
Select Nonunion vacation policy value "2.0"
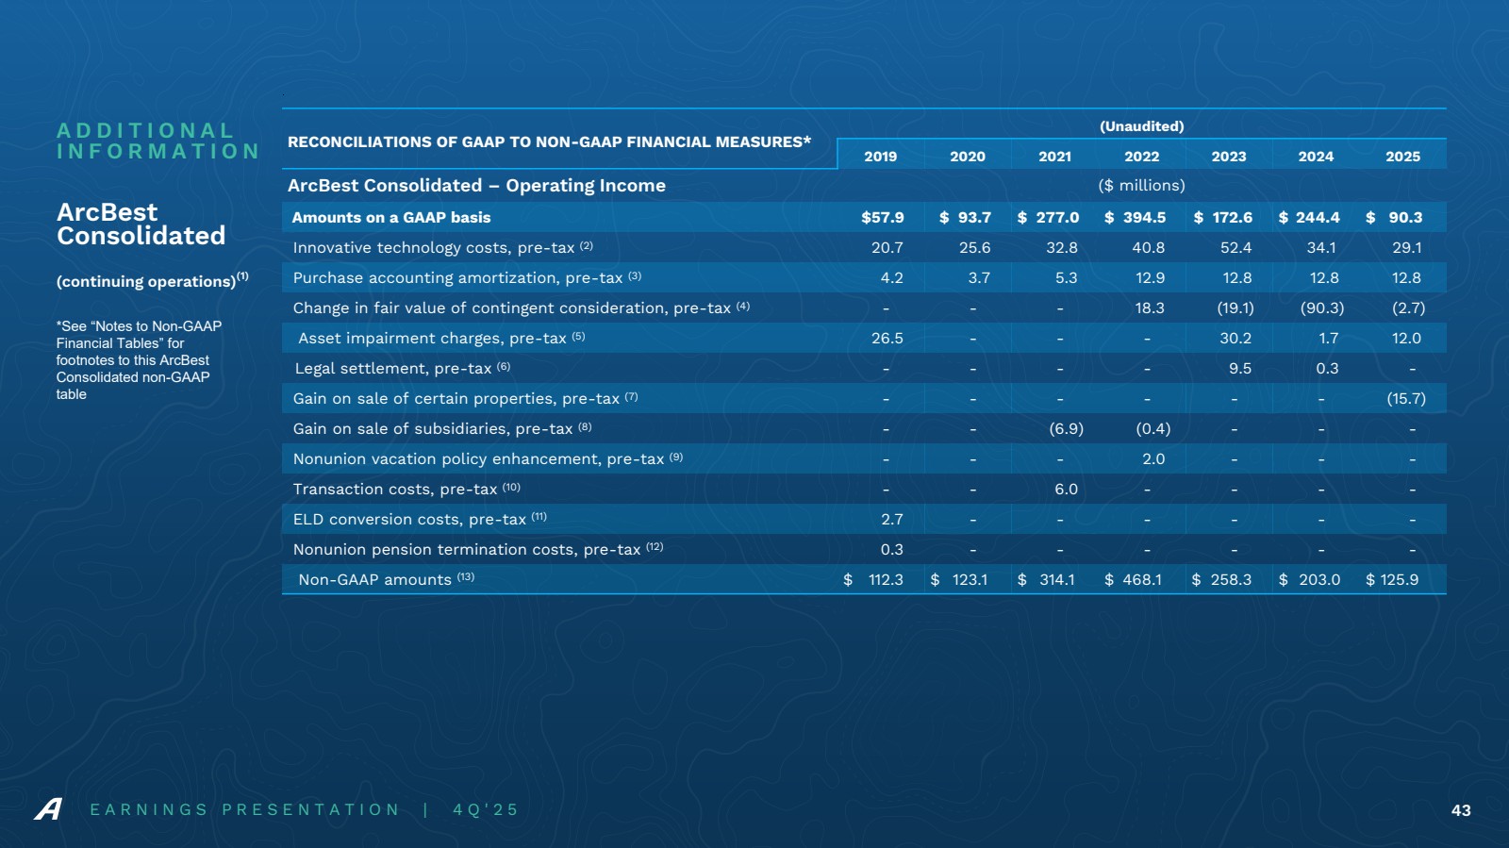(1153, 459)
